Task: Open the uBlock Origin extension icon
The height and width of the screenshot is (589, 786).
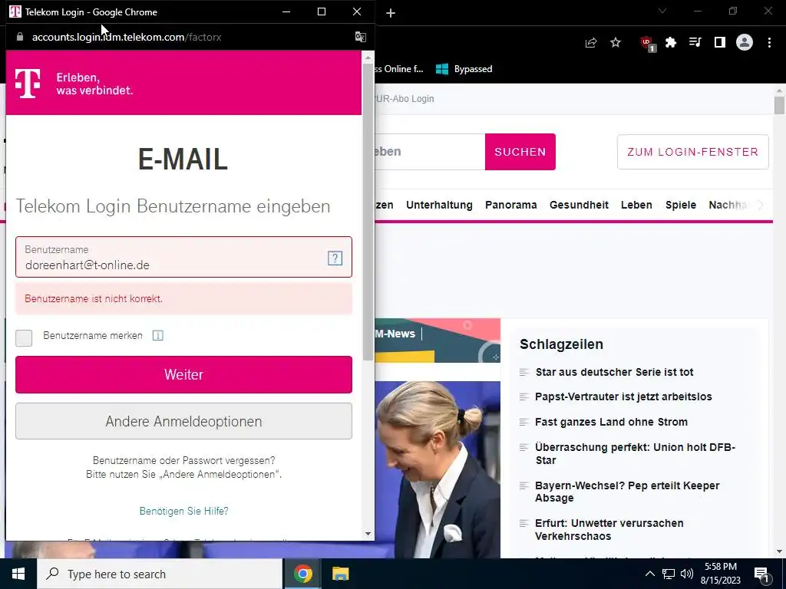Action: [x=648, y=44]
